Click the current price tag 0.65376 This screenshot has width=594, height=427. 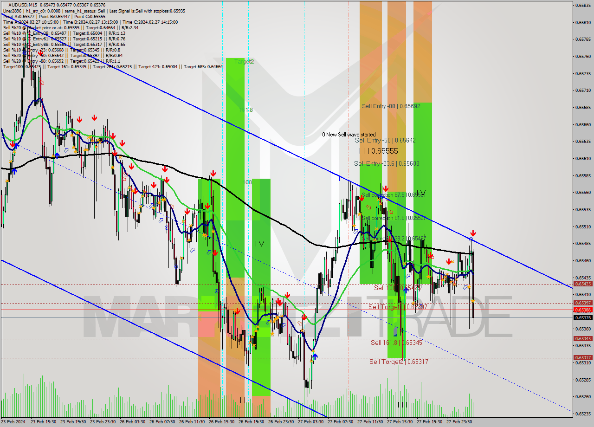coord(583,318)
